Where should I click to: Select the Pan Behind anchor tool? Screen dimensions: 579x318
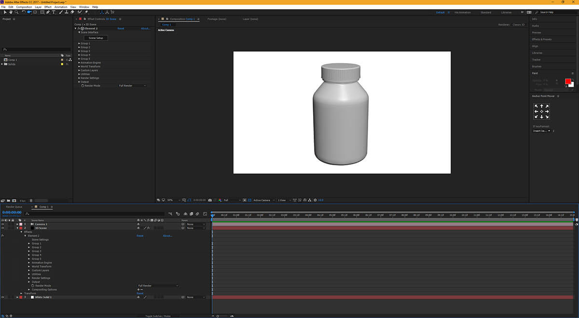coord(35,12)
